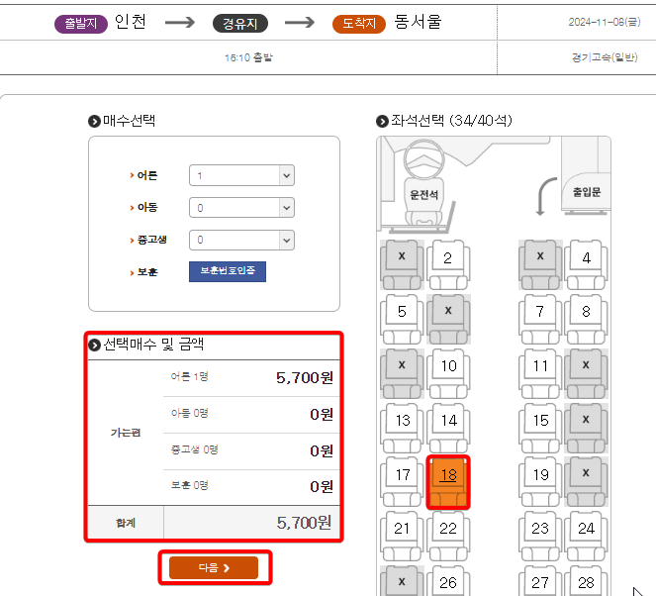The image size is (656, 596).
Task: Select seat number 24
Action: pyautogui.click(x=586, y=537)
